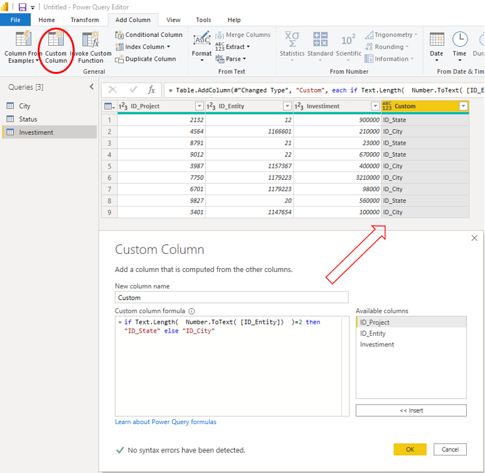Viewport: 485px width, 473px height.
Task: Select the Investiment query
Action: pos(50,132)
